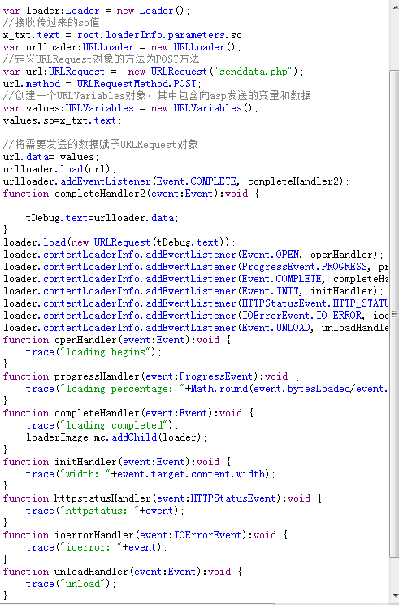Click the addEventListener line with Event.UNLOAD

(x=196, y=328)
